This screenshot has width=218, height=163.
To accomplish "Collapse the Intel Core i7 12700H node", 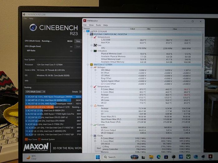I will tap(88, 65).
